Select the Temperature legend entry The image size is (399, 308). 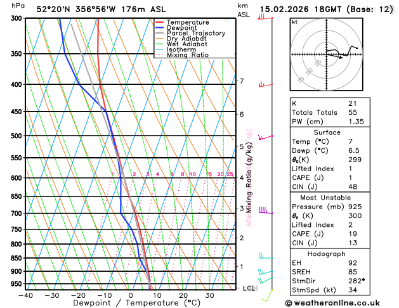pyautogui.click(x=182, y=22)
